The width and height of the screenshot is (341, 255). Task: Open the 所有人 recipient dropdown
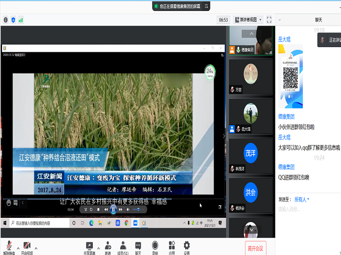[302, 199]
